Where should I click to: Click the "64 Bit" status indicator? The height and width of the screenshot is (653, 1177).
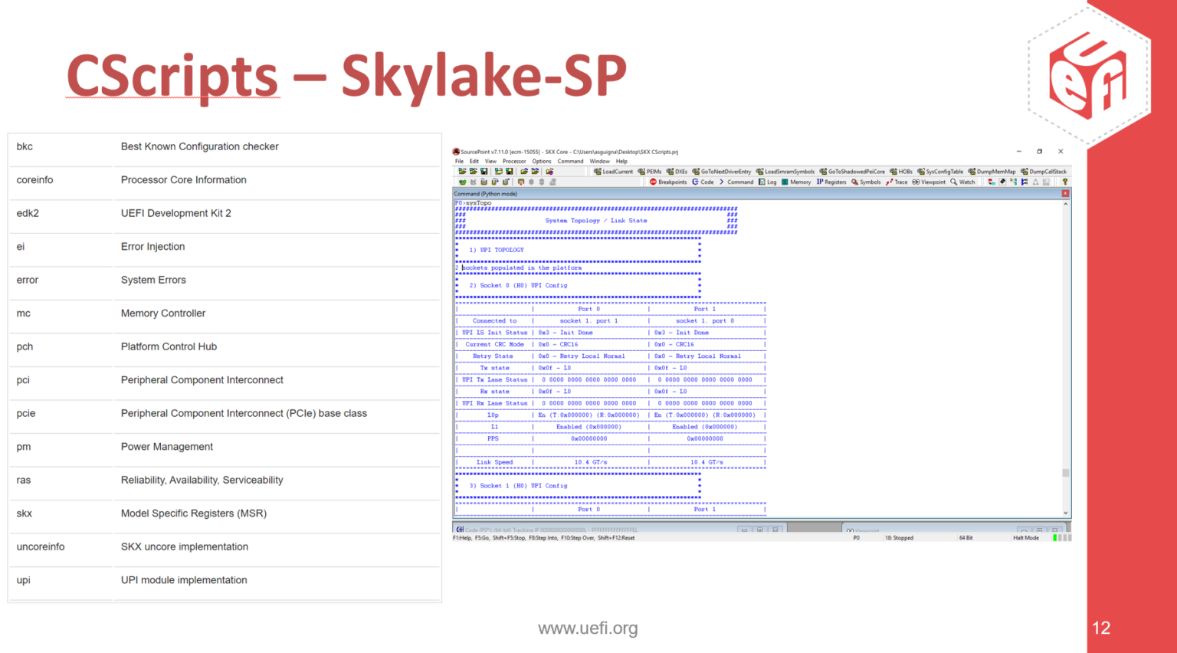[x=966, y=538]
